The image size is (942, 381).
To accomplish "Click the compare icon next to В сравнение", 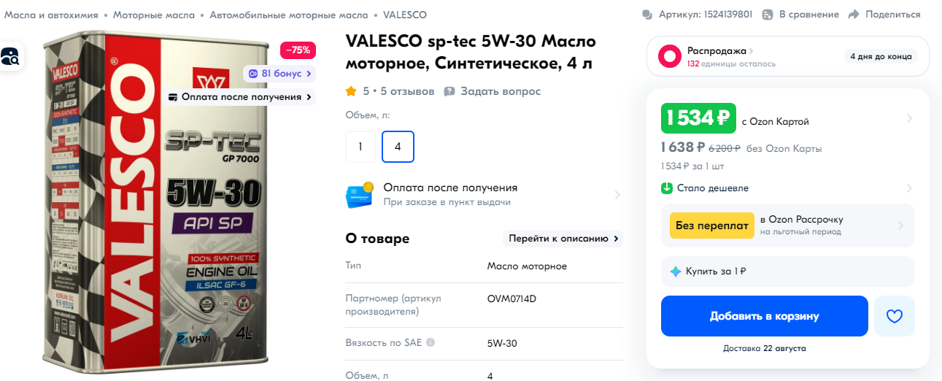I will [x=767, y=15].
